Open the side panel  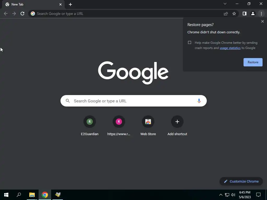click(x=245, y=14)
